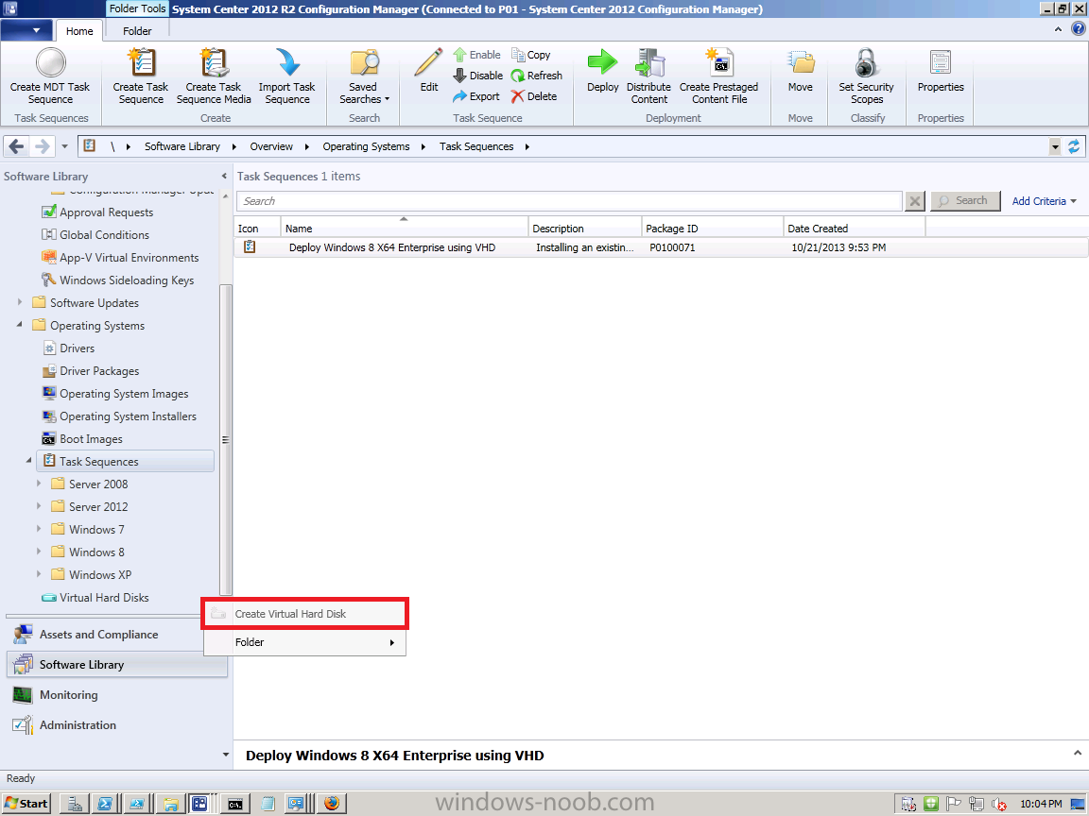Click Task Sequences breadcrumb
The width and height of the screenshot is (1089, 816).
(476, 146)
